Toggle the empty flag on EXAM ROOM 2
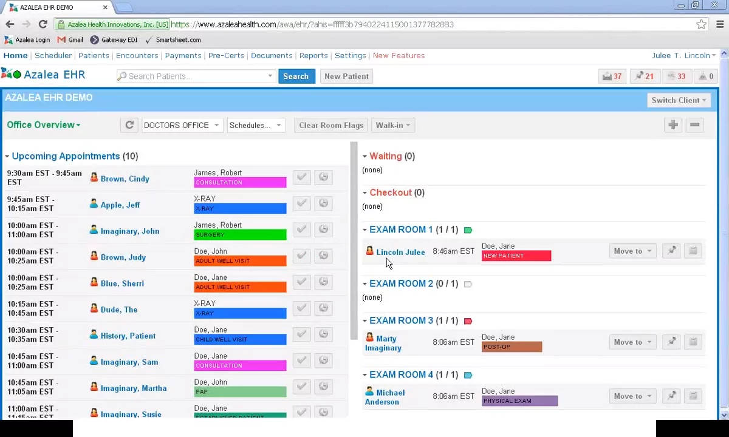Image resolution: width=729 pixels, height=437 pixels. [x=468, y=284]
